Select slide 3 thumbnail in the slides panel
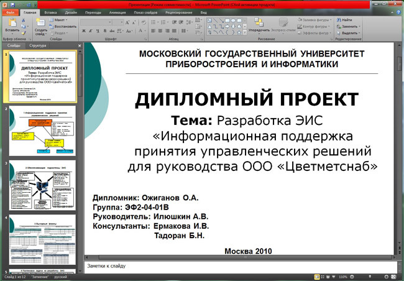The width and height of the screenshot is (404, 281). click(x=42, y=185)
